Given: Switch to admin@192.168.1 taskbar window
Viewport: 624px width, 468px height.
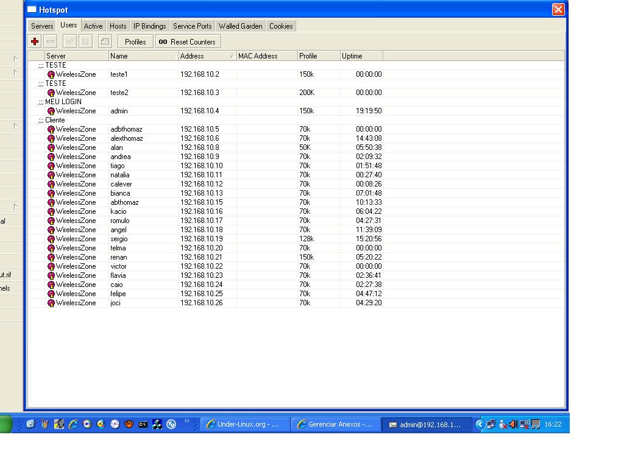Looking at the screenshot, I should pyautogui.click(x=427, y=425).
